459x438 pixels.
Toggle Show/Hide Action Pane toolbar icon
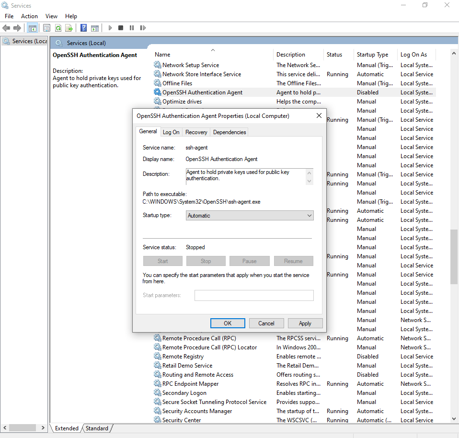(95, 28)
